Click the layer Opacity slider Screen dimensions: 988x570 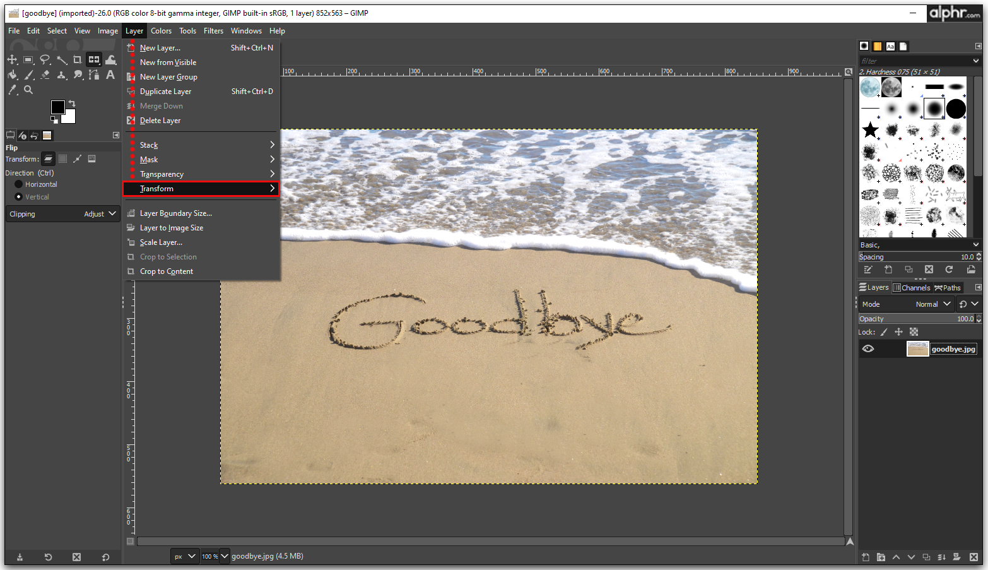click(x=915, y=319)
